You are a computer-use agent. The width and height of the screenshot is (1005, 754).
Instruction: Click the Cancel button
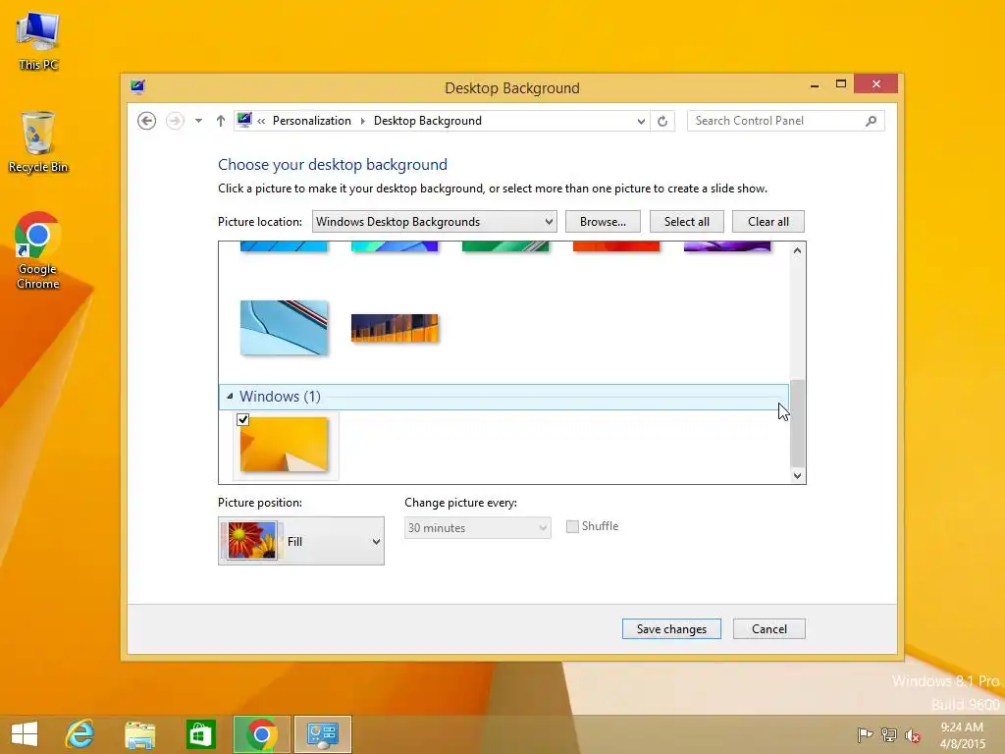tap(769, 629)
